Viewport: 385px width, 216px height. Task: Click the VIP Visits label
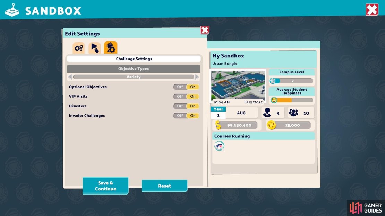click(x=78, y=96)
